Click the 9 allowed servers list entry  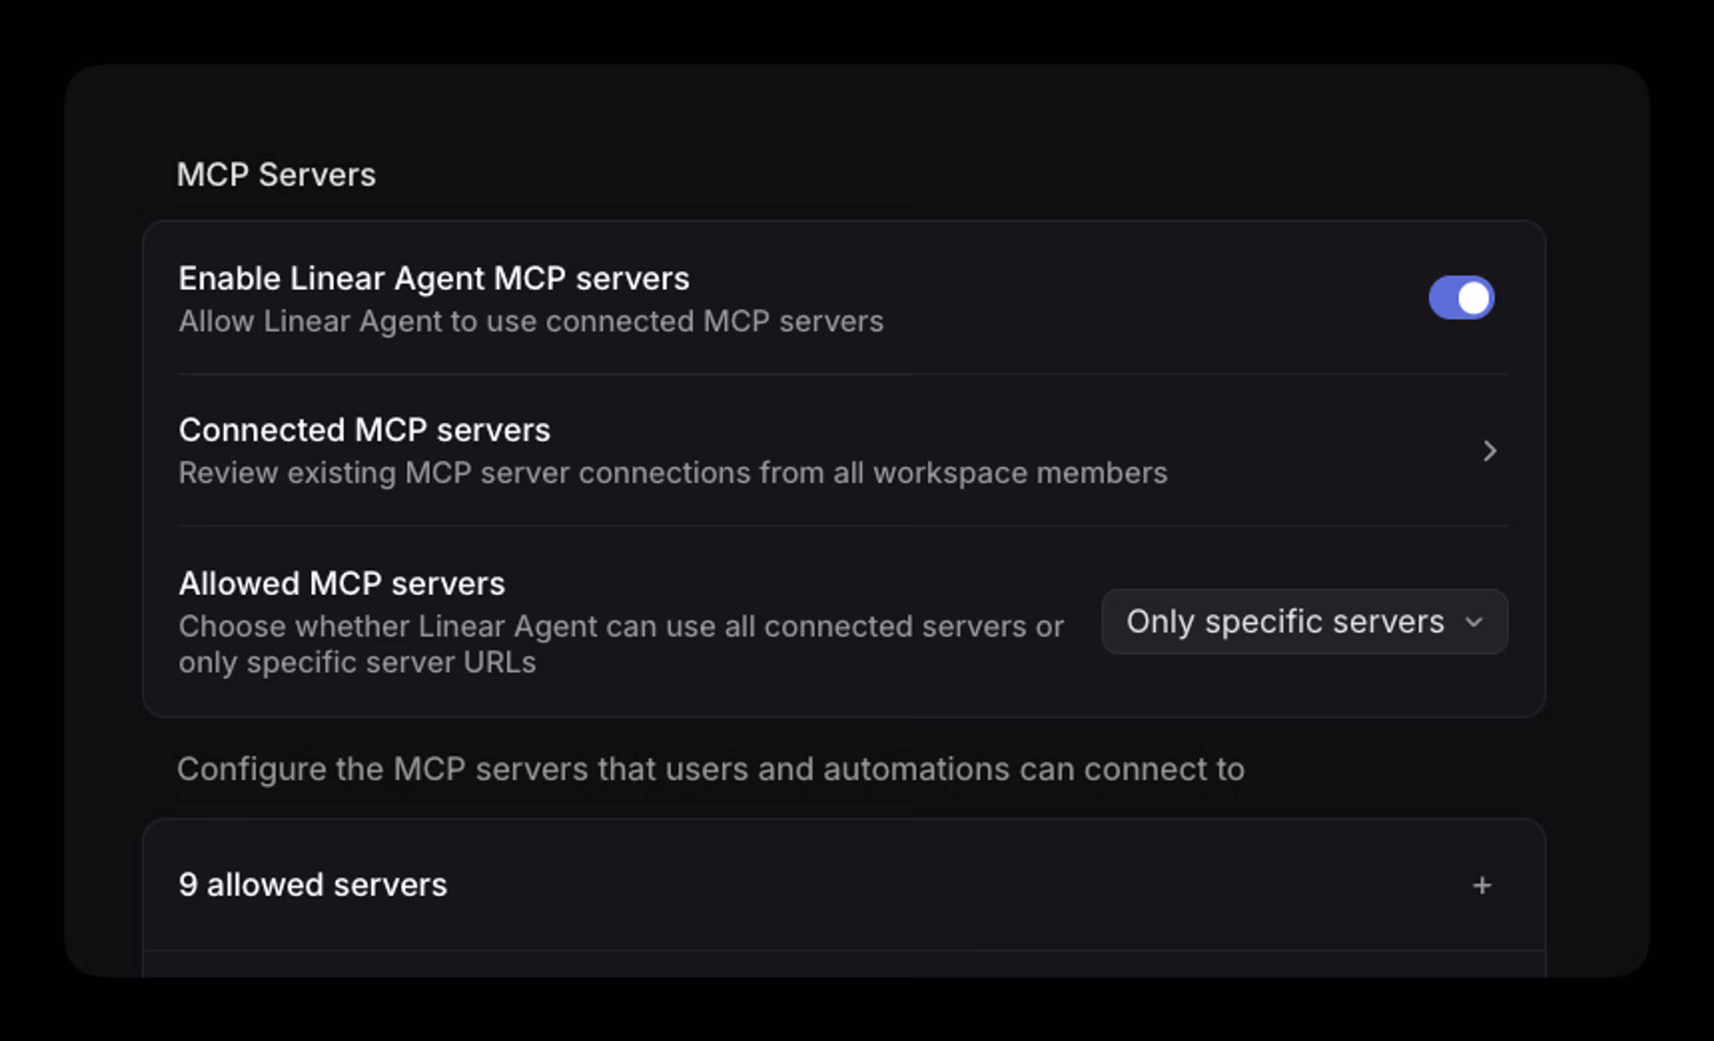pyautogui.click(x=314, y=885)
